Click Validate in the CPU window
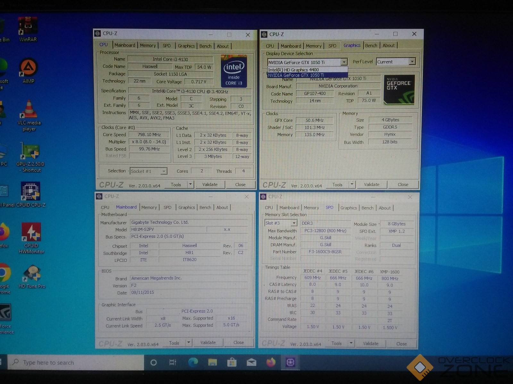The height and width of the screenshot is (384, 513). click(210, 184)
